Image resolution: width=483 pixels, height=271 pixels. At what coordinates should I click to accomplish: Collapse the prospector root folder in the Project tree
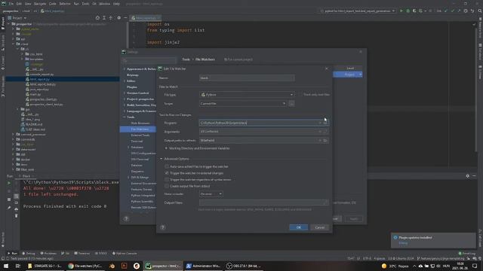tap(9, 24)
